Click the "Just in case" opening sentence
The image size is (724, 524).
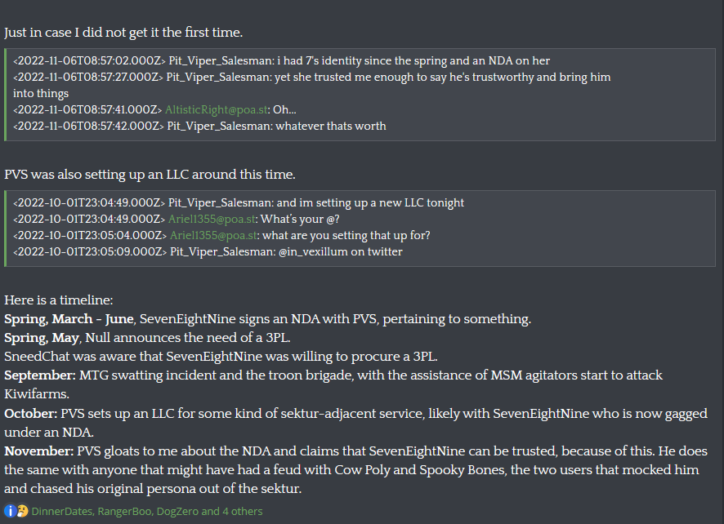(123, 33)
